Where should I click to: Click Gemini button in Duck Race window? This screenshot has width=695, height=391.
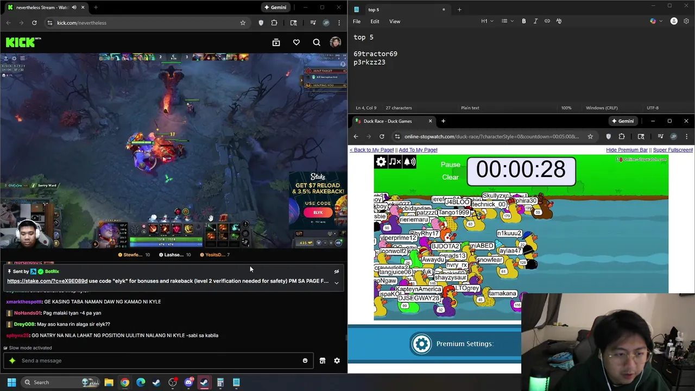click(x=622, y=121)
